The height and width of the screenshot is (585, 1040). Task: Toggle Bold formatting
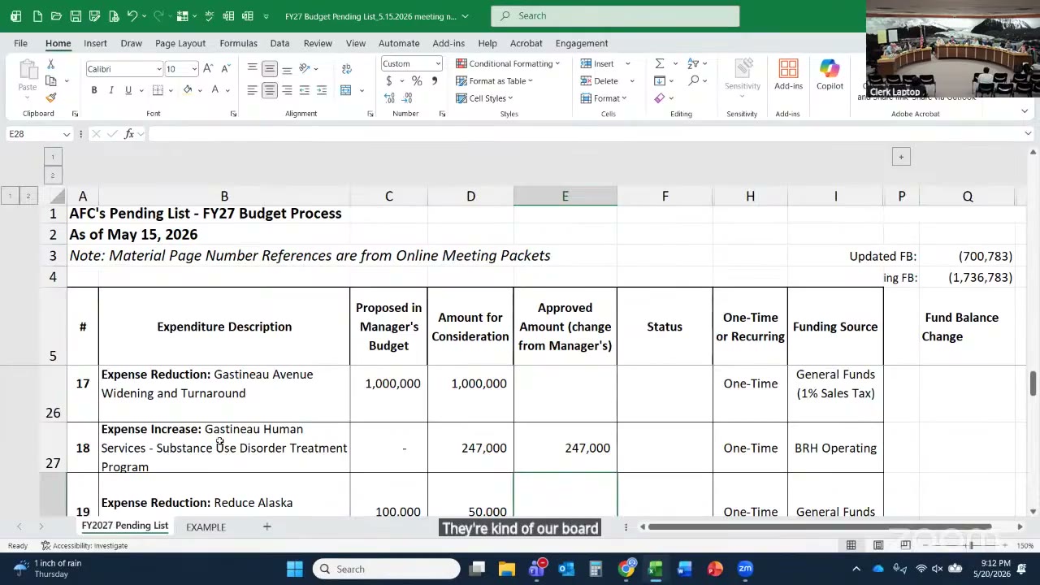[x=94, y=90]
